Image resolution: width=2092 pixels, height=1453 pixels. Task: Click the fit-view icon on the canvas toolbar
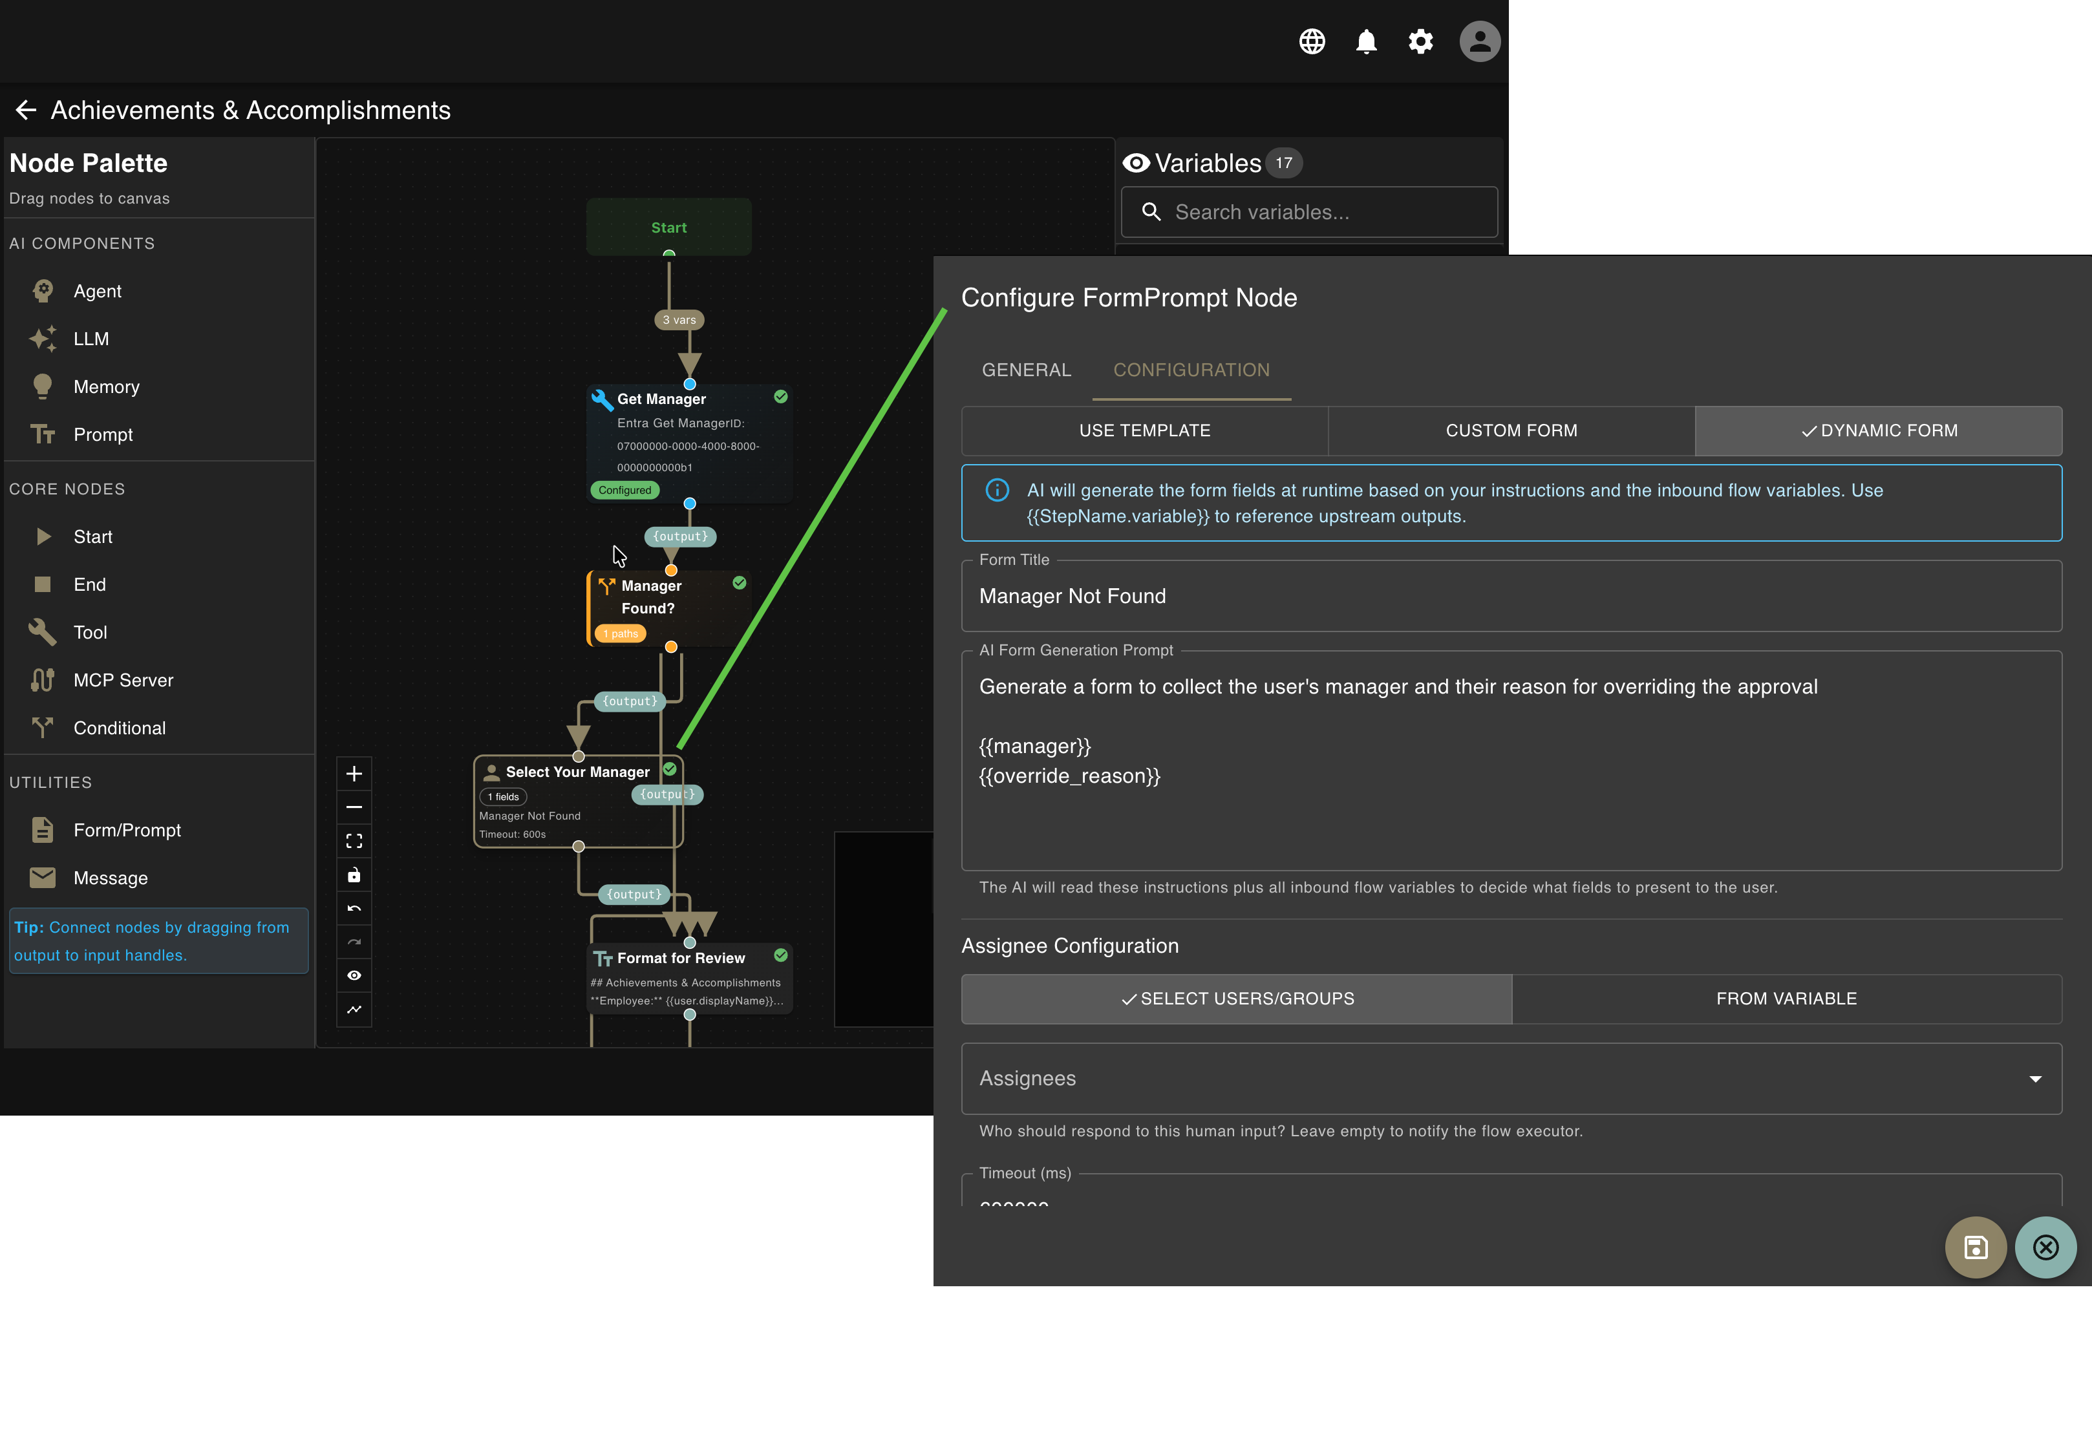point(355,840)
